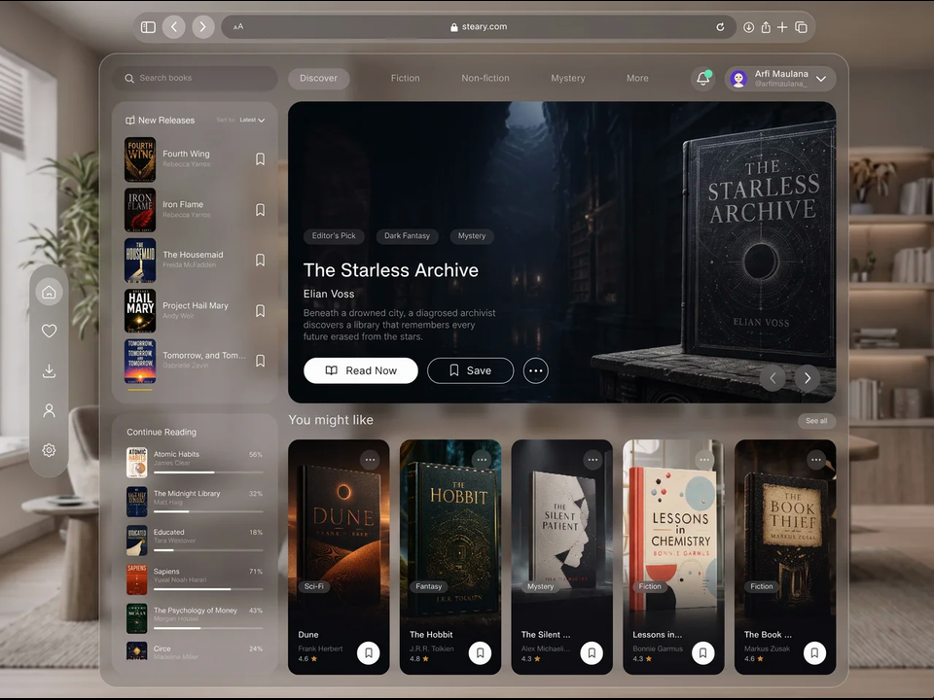Show next featured book

pyautogui.click(x=808, y=378)
